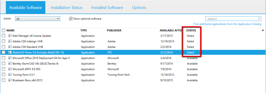The height and width of the screenshot is (93, 266).
Task: Click date 9/10/2015 in Bluebeam row
Action: coord(167,80)
